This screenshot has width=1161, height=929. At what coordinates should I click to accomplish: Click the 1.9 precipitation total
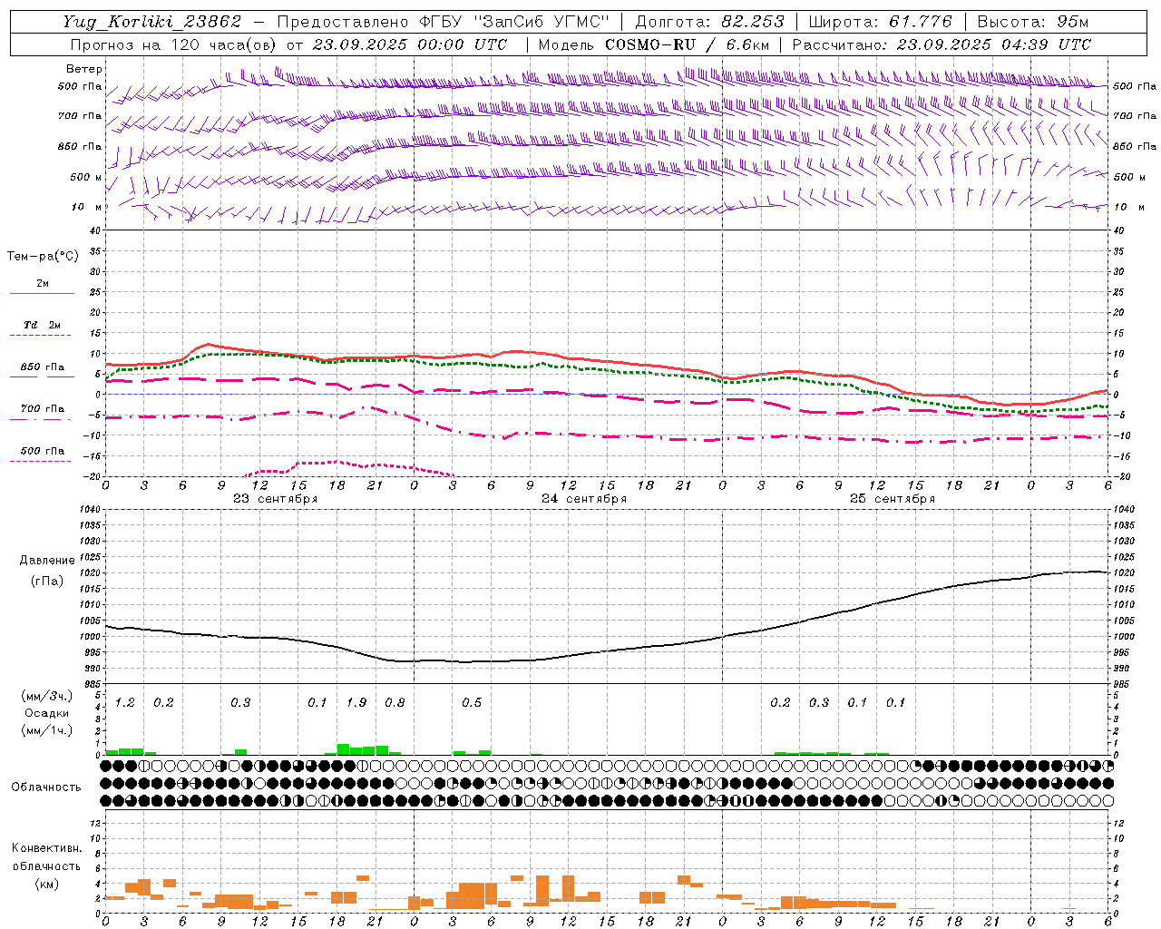click(356, 703)
